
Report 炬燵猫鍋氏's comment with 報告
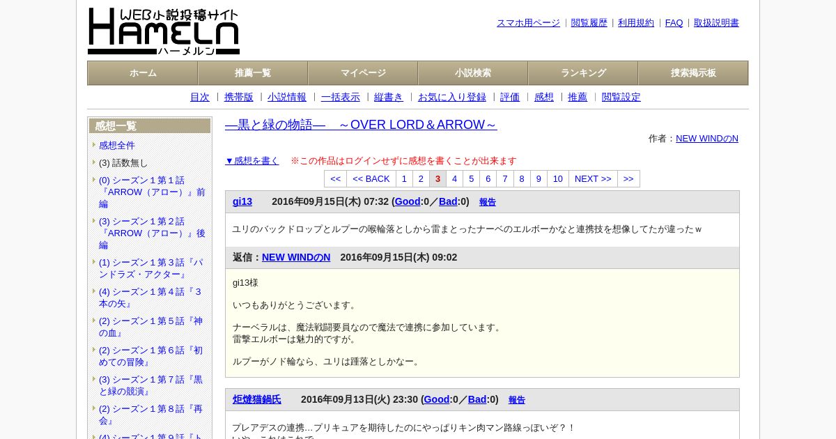click(517, 400)
